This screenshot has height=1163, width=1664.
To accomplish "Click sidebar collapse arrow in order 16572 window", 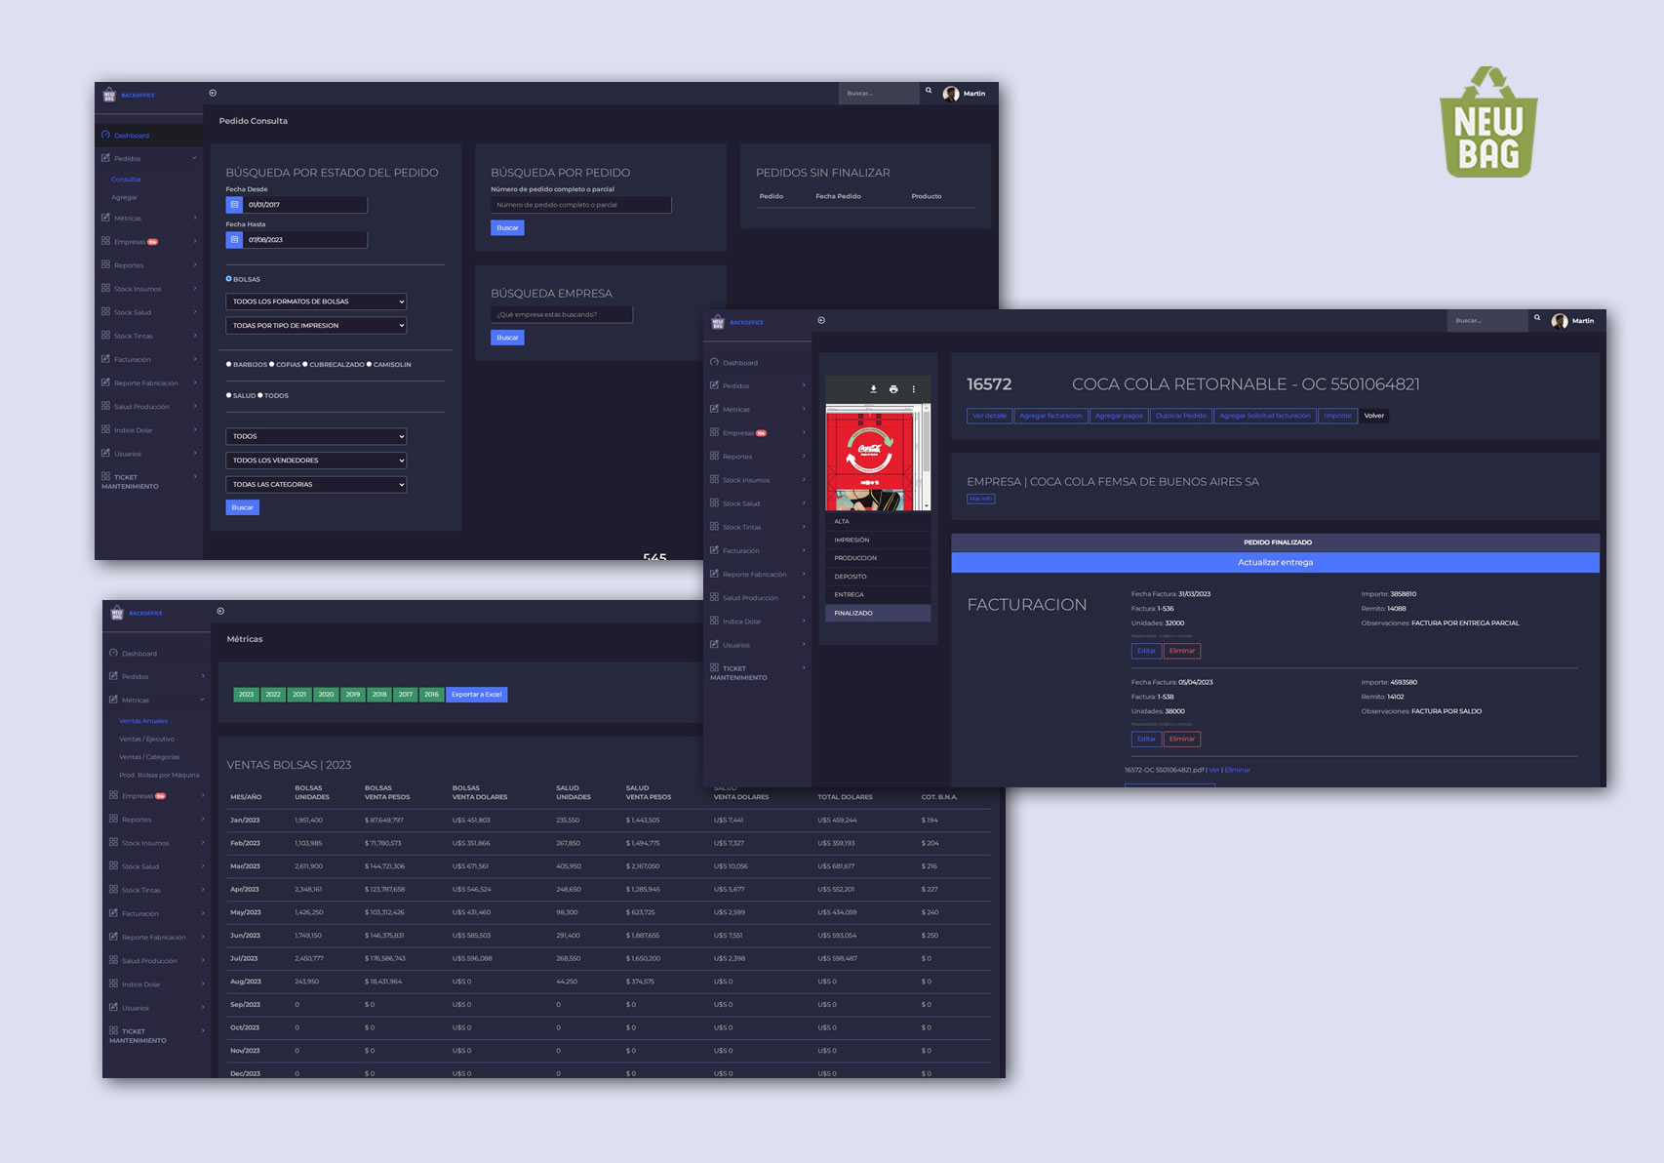I will [x=821, y=320].
